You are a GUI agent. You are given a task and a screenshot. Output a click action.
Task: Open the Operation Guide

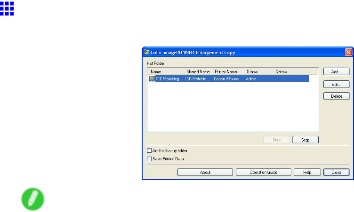click(x=264, y=173)
